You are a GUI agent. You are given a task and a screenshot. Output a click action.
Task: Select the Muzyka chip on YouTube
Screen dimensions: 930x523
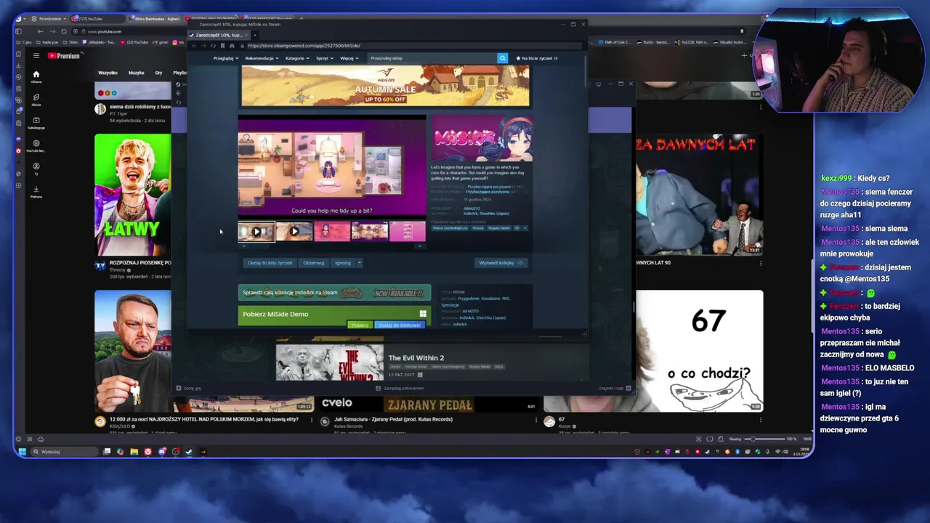click(x=136, y=73)
